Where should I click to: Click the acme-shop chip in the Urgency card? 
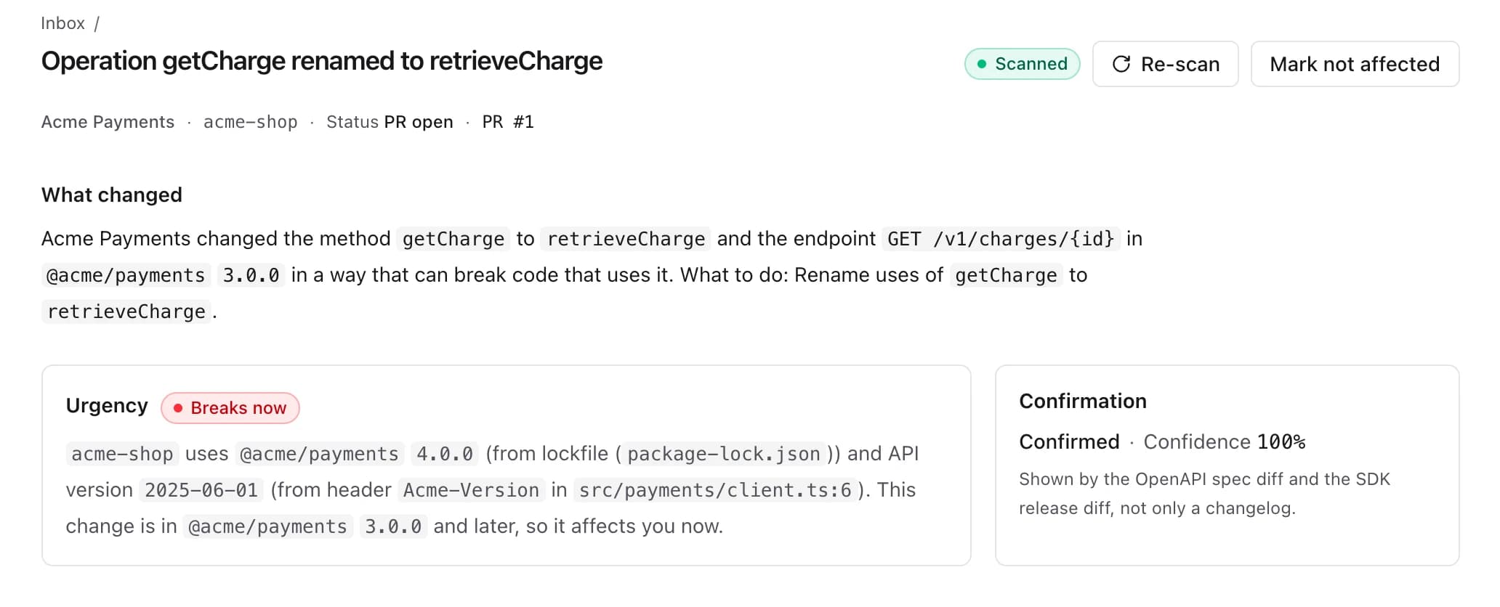(122, 454)
